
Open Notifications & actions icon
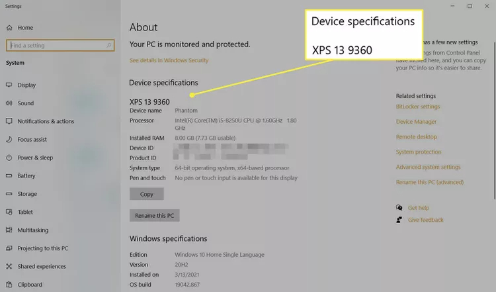[x=9, y=121]
